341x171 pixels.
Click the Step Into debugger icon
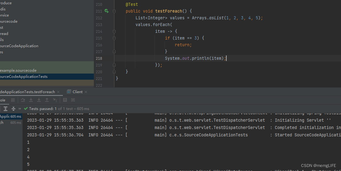click(31, 100)
